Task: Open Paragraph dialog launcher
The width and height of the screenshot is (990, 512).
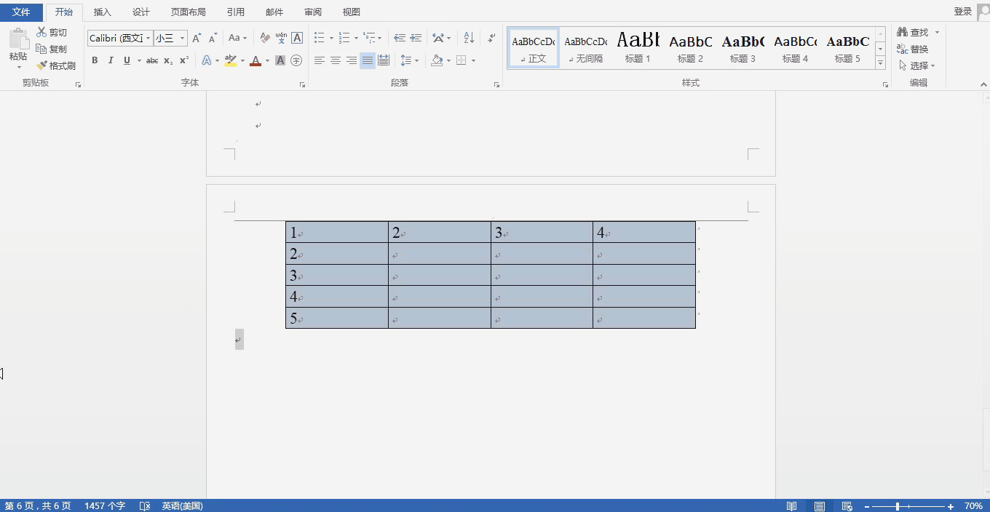Action: tap(496, 85)
